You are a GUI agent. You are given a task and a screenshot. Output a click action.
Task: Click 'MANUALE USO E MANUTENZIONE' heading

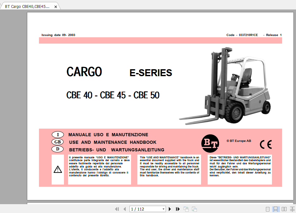[x=108, y=135]
